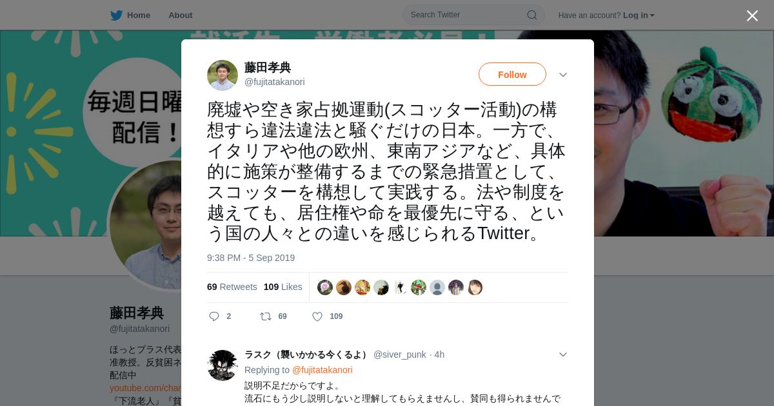Like the tweet with heart icon
This screenshot has height=406, width=774.
317,316
